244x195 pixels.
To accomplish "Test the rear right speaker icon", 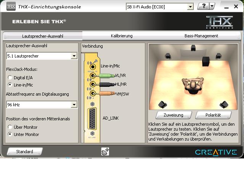I will (x=224, y=104).
